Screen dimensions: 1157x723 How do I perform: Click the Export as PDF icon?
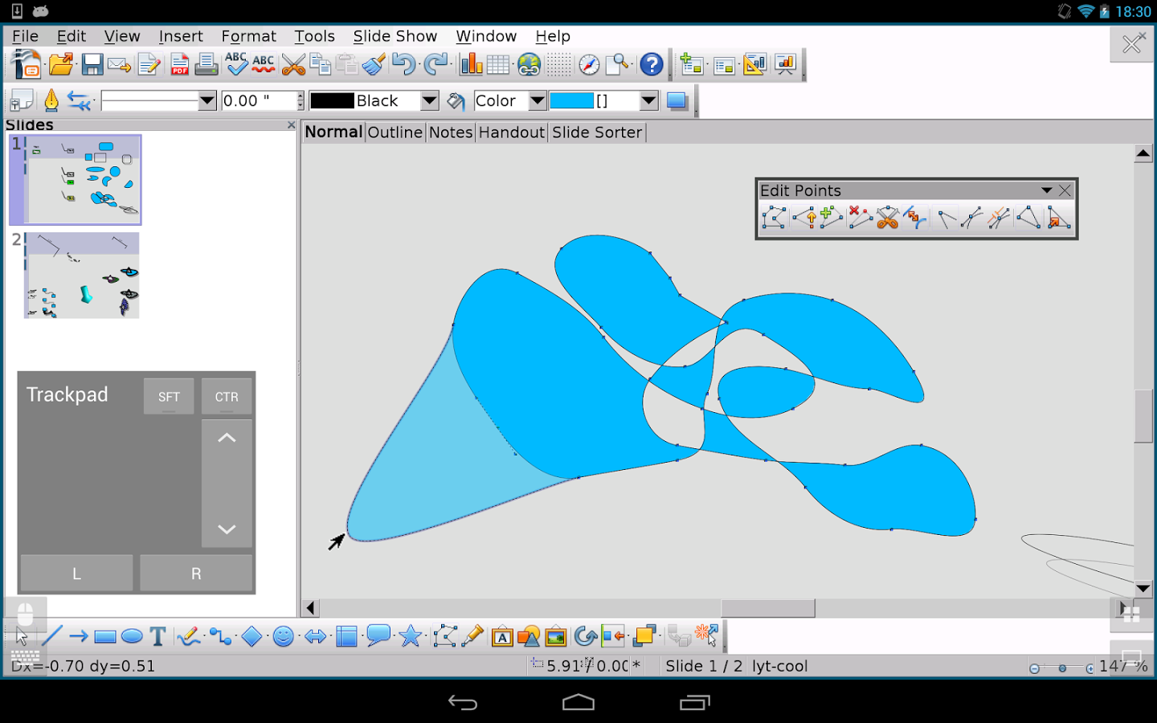click(179, 64)
